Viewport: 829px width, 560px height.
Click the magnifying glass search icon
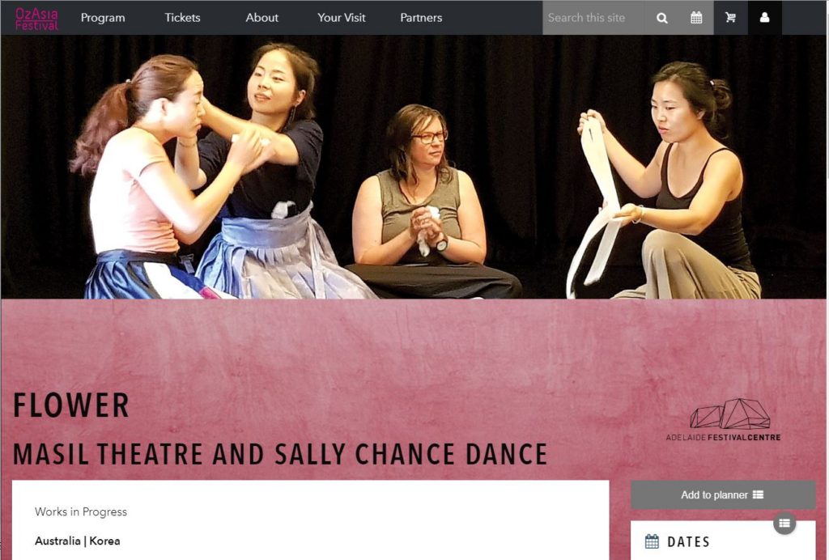[x=661, y=18]
